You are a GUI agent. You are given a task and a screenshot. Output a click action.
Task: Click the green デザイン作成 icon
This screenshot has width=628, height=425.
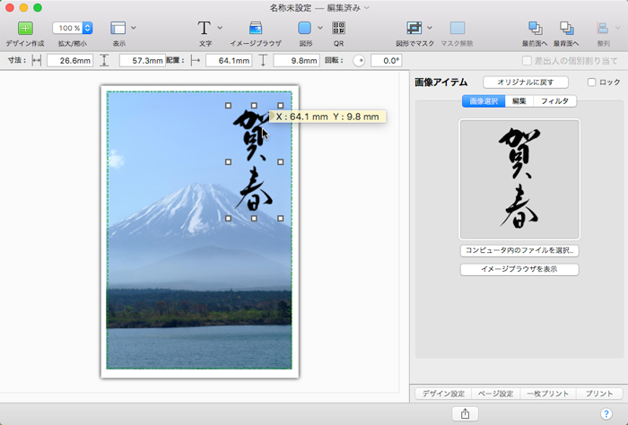tap(24, 28)
